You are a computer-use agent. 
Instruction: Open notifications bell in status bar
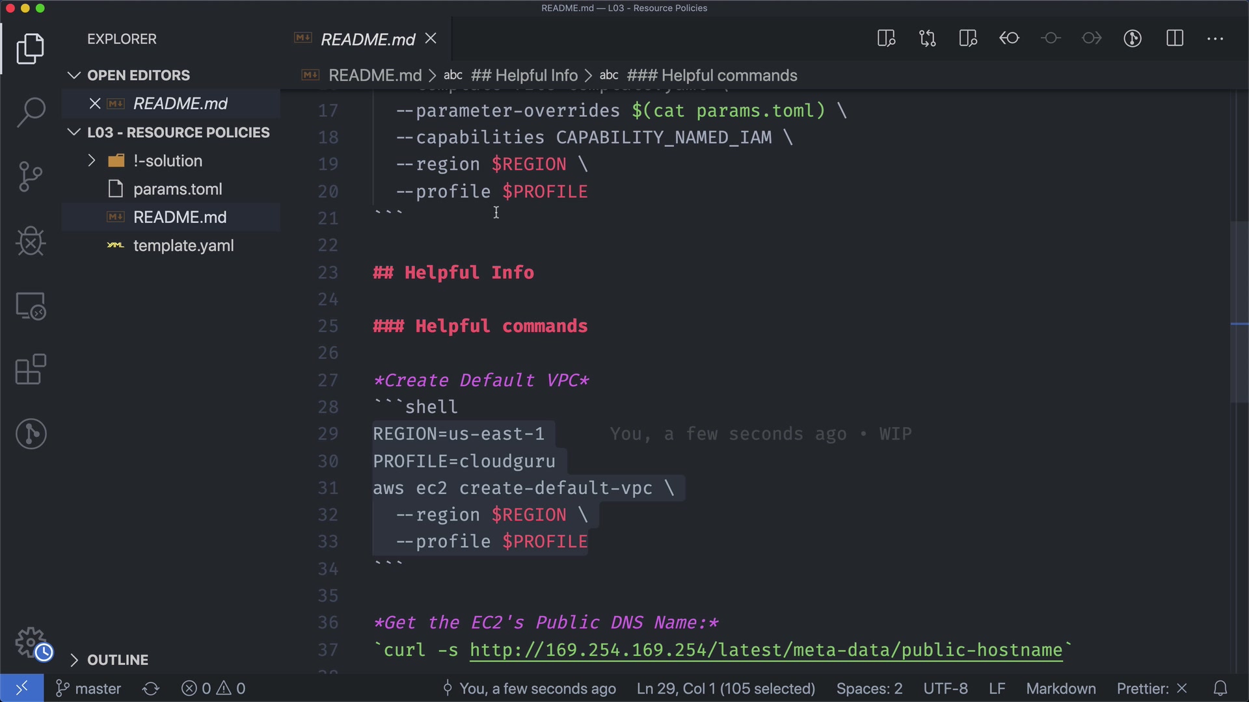coord(1220,688)
